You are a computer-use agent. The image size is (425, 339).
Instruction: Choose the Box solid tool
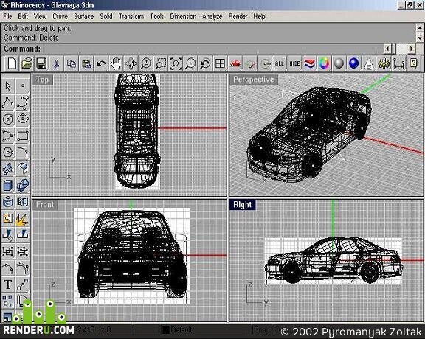click(8, 186)
